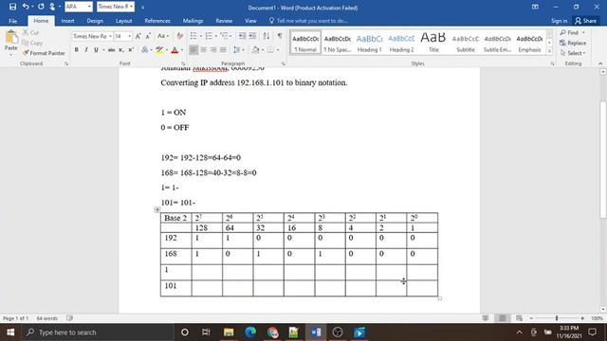Copy selected text

coord(32,43)
